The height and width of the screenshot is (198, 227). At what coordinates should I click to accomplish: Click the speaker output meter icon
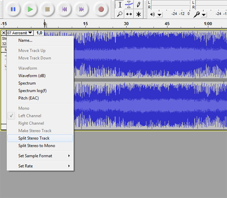coord(152,15)
